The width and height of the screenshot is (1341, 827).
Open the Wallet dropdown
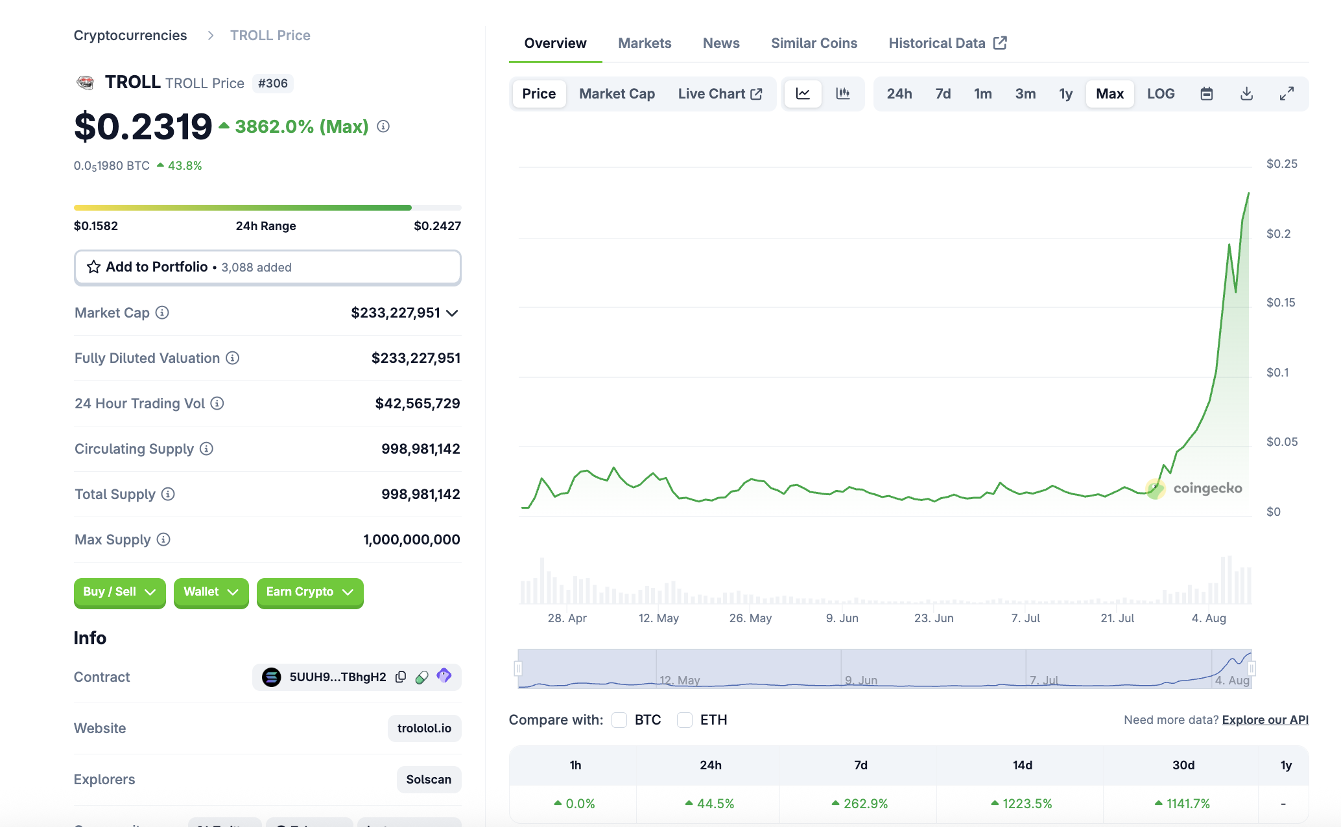coord(211,592)
